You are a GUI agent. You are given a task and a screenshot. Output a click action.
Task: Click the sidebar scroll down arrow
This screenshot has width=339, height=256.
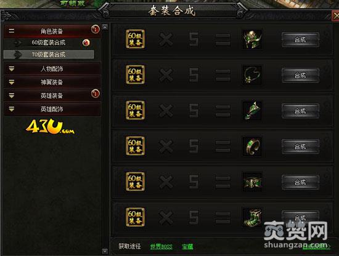click(x=105, y=251)
